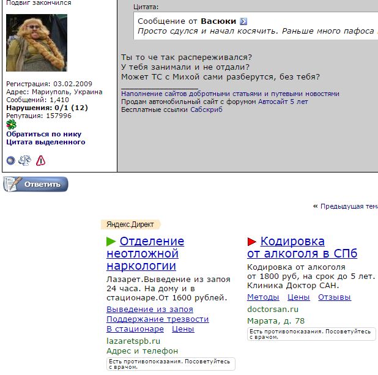
Task: Click quoted text Просто сдулся и начал косячить
Action: coord(207,31)
